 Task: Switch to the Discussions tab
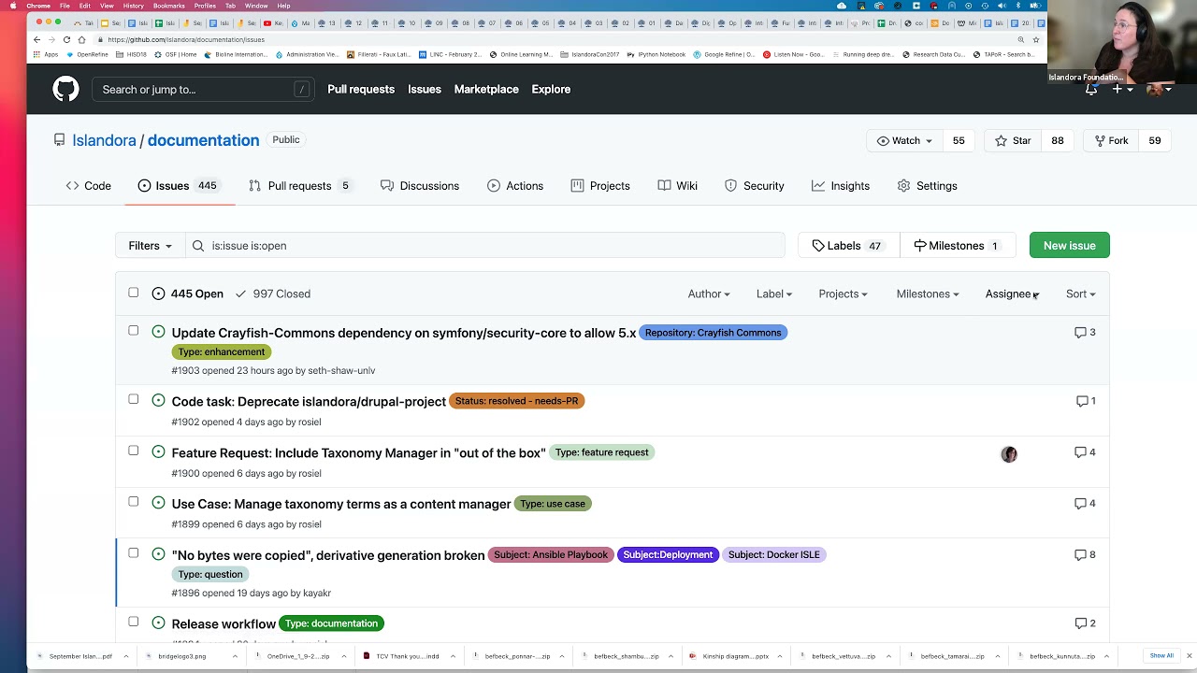click(x=420, y=186)
